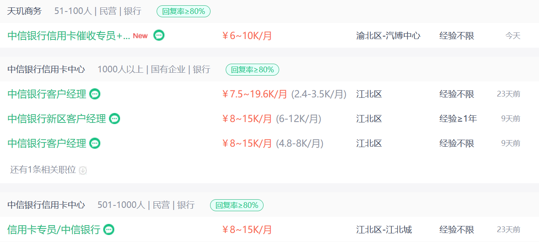
Task: Click the ¥6~10K/月 salary text
Action: click(x=247, y=36)
